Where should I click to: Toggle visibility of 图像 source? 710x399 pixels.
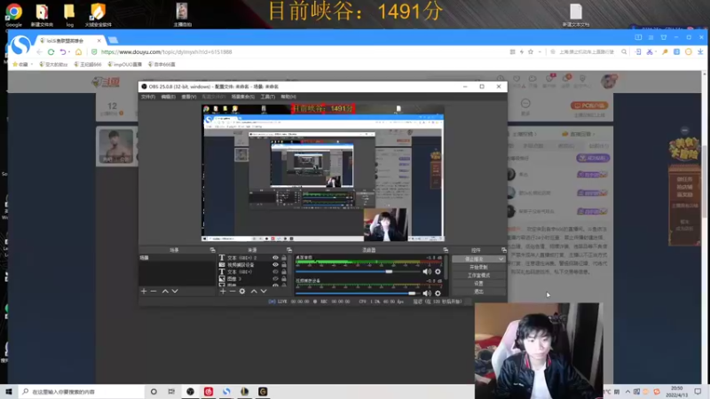tap(275, 278)
